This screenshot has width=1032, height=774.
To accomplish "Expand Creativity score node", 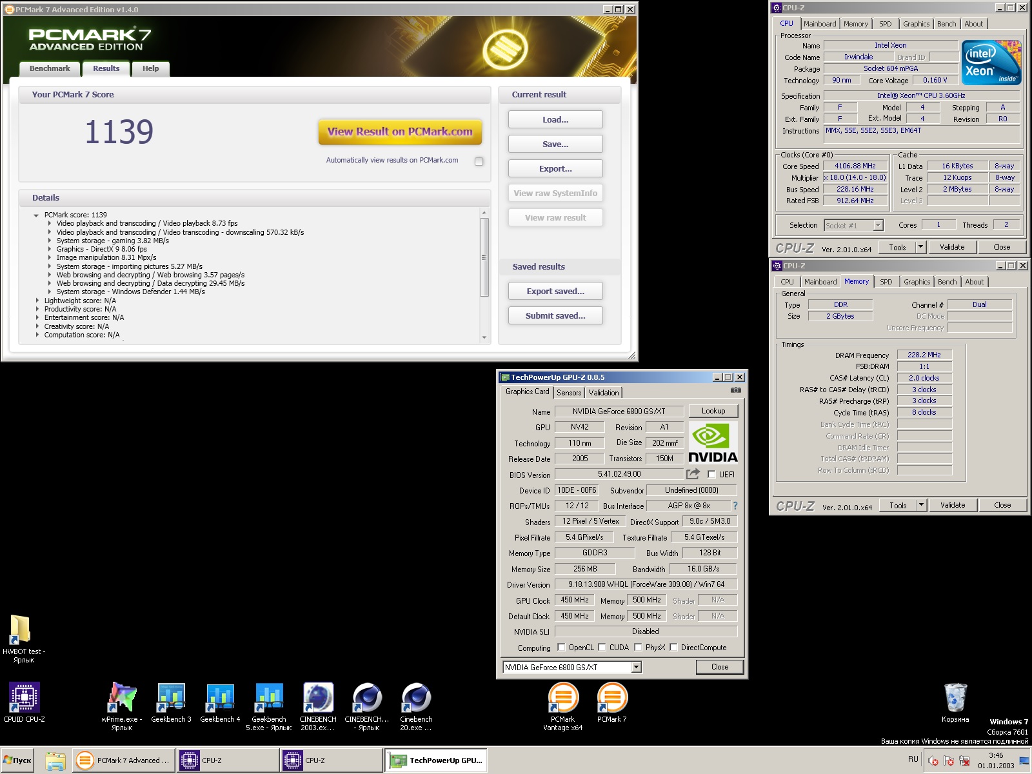I will (37, 326).
